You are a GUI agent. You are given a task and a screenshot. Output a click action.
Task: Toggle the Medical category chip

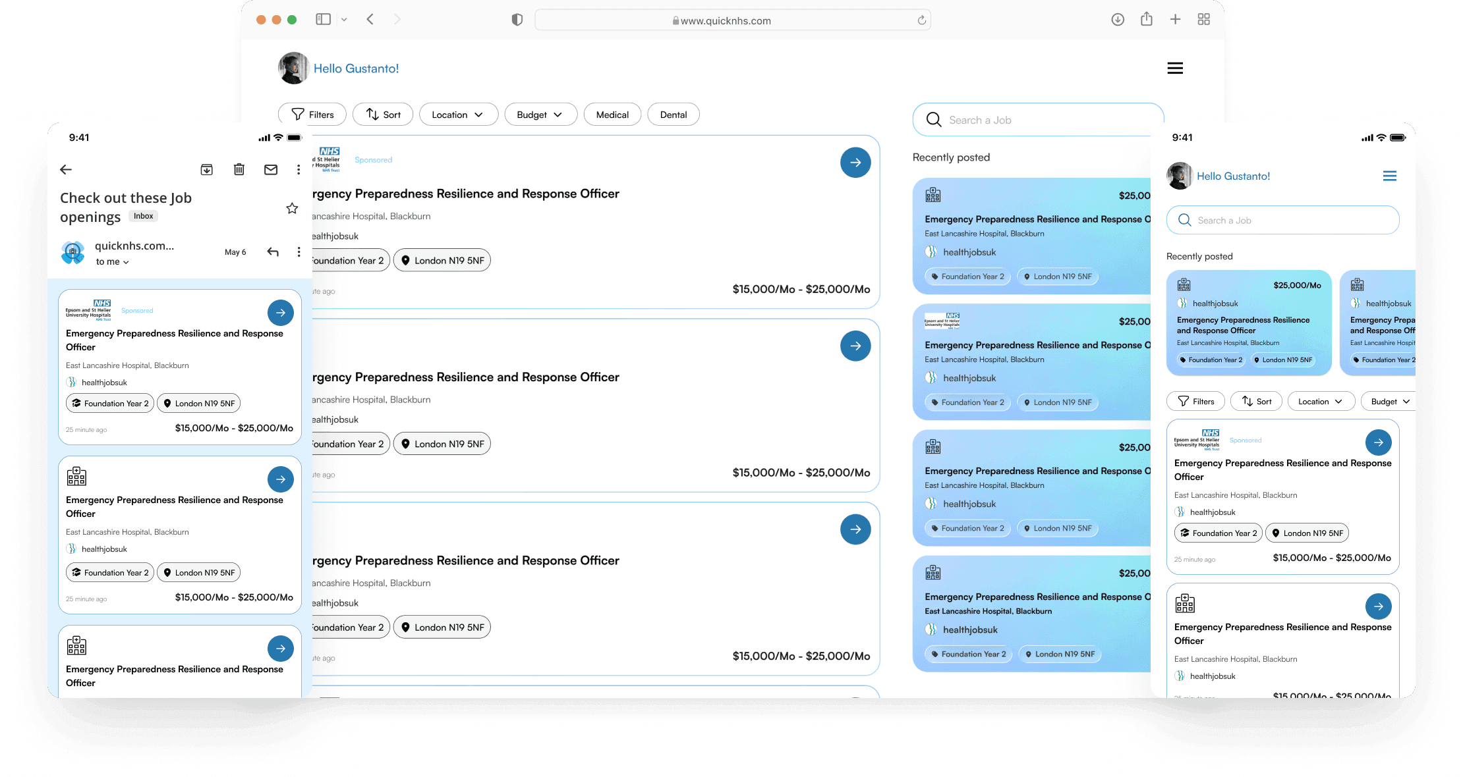pyautogui.click(x=612, y=115)
